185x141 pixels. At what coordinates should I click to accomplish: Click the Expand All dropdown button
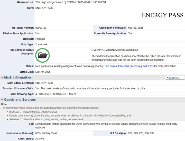tap(175, 78)
